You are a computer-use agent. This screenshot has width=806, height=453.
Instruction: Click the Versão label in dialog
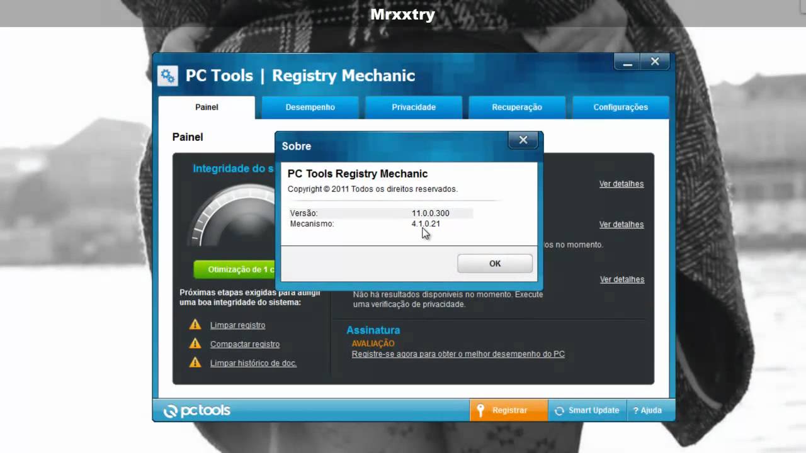coord(304,213)
